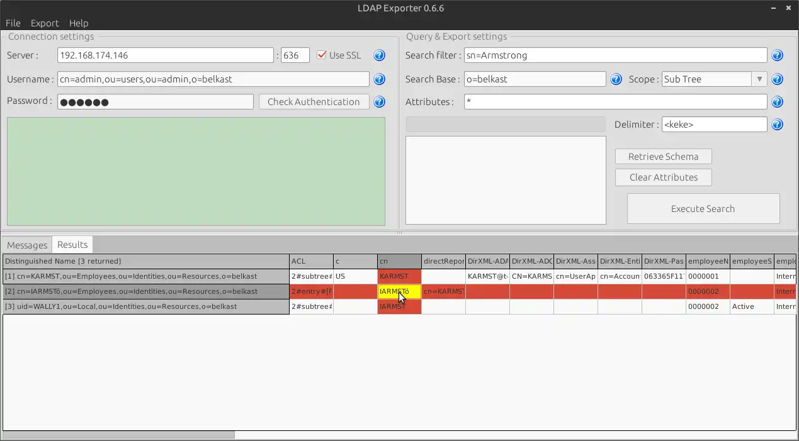Click the Search filter field
The width and height of the screenshot is (799, 441).
pyautogui.click(x=616, y=55)
